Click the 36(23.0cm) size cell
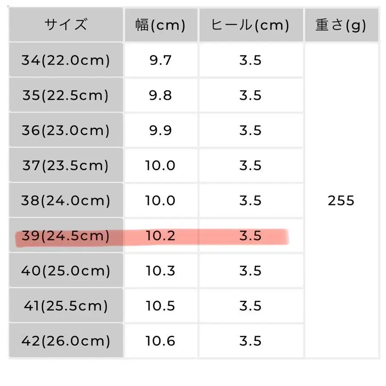 point(66,130)
